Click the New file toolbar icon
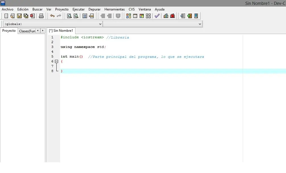The height and width of the screenshot is (173, 286). (x=6, y=16)
